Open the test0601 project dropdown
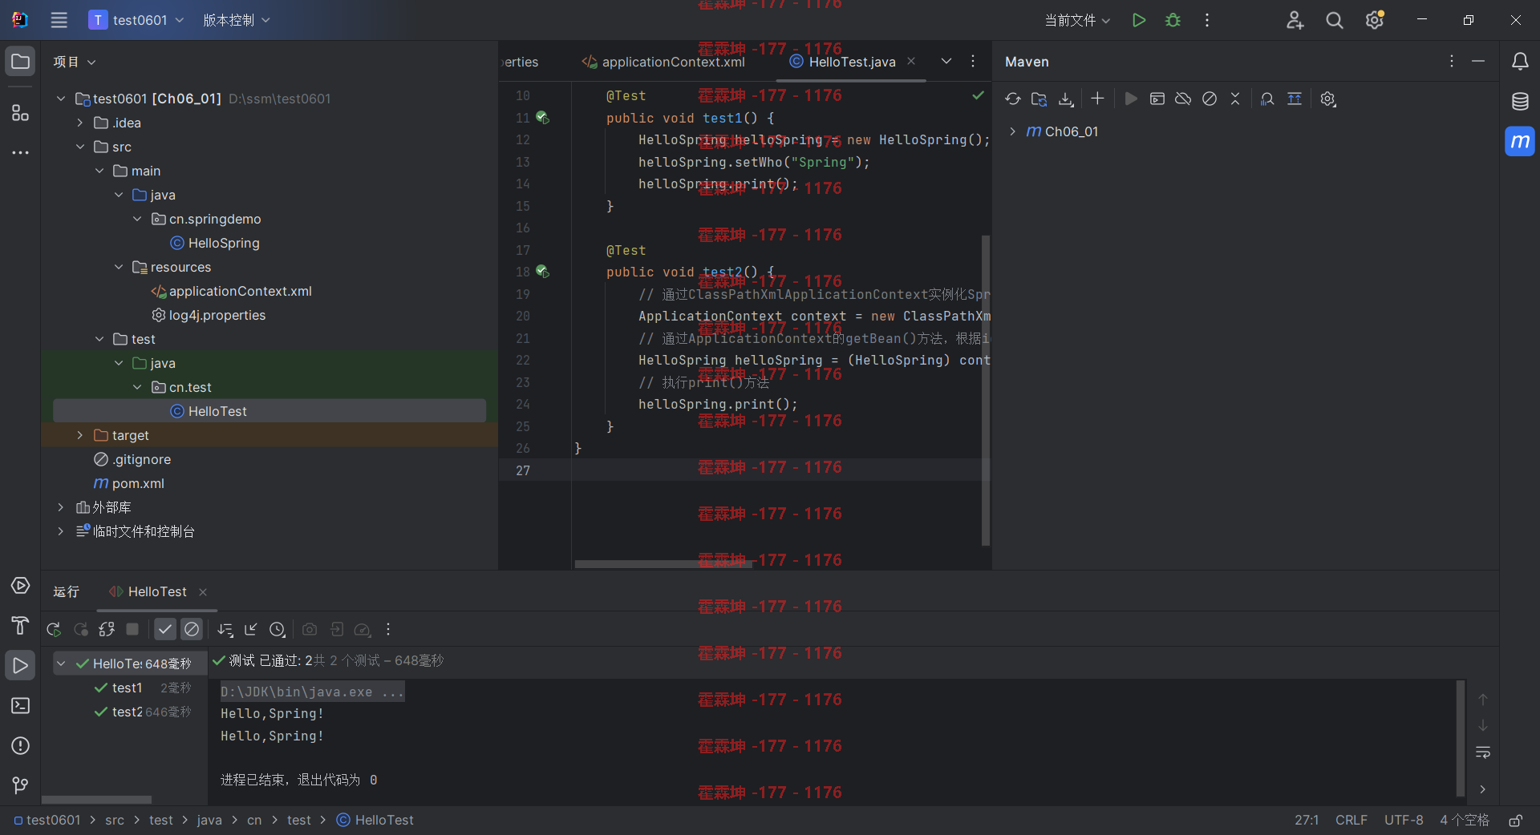This screenshot has width=1540, height=835. [x=136, y=20]
